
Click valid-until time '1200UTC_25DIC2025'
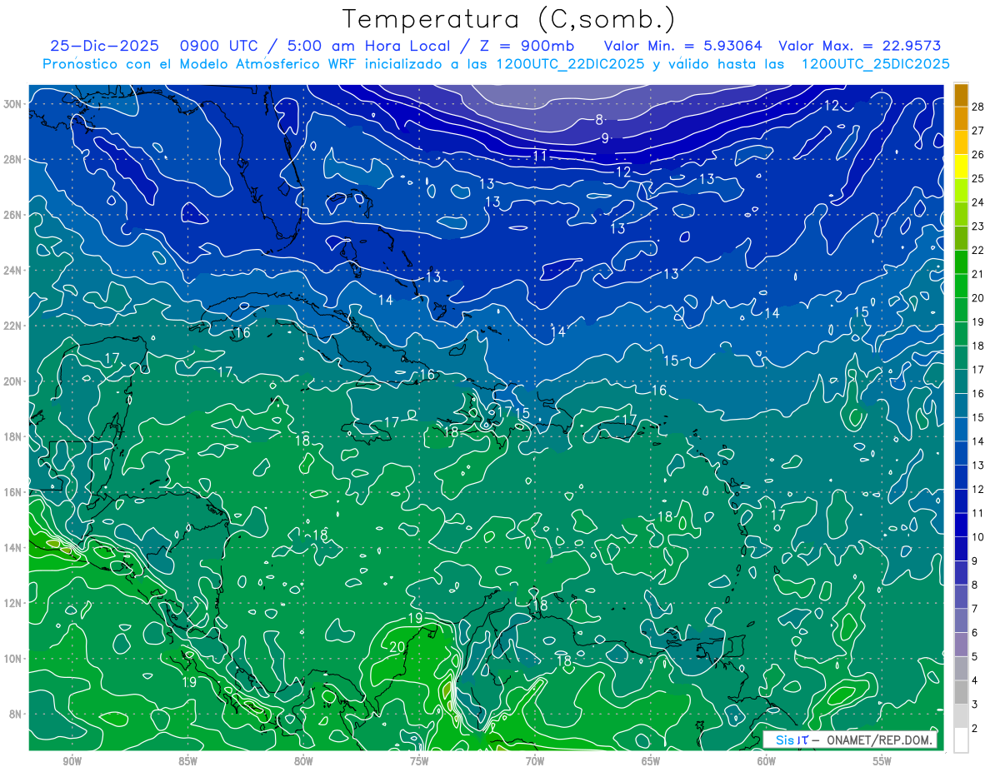(875, 63)
